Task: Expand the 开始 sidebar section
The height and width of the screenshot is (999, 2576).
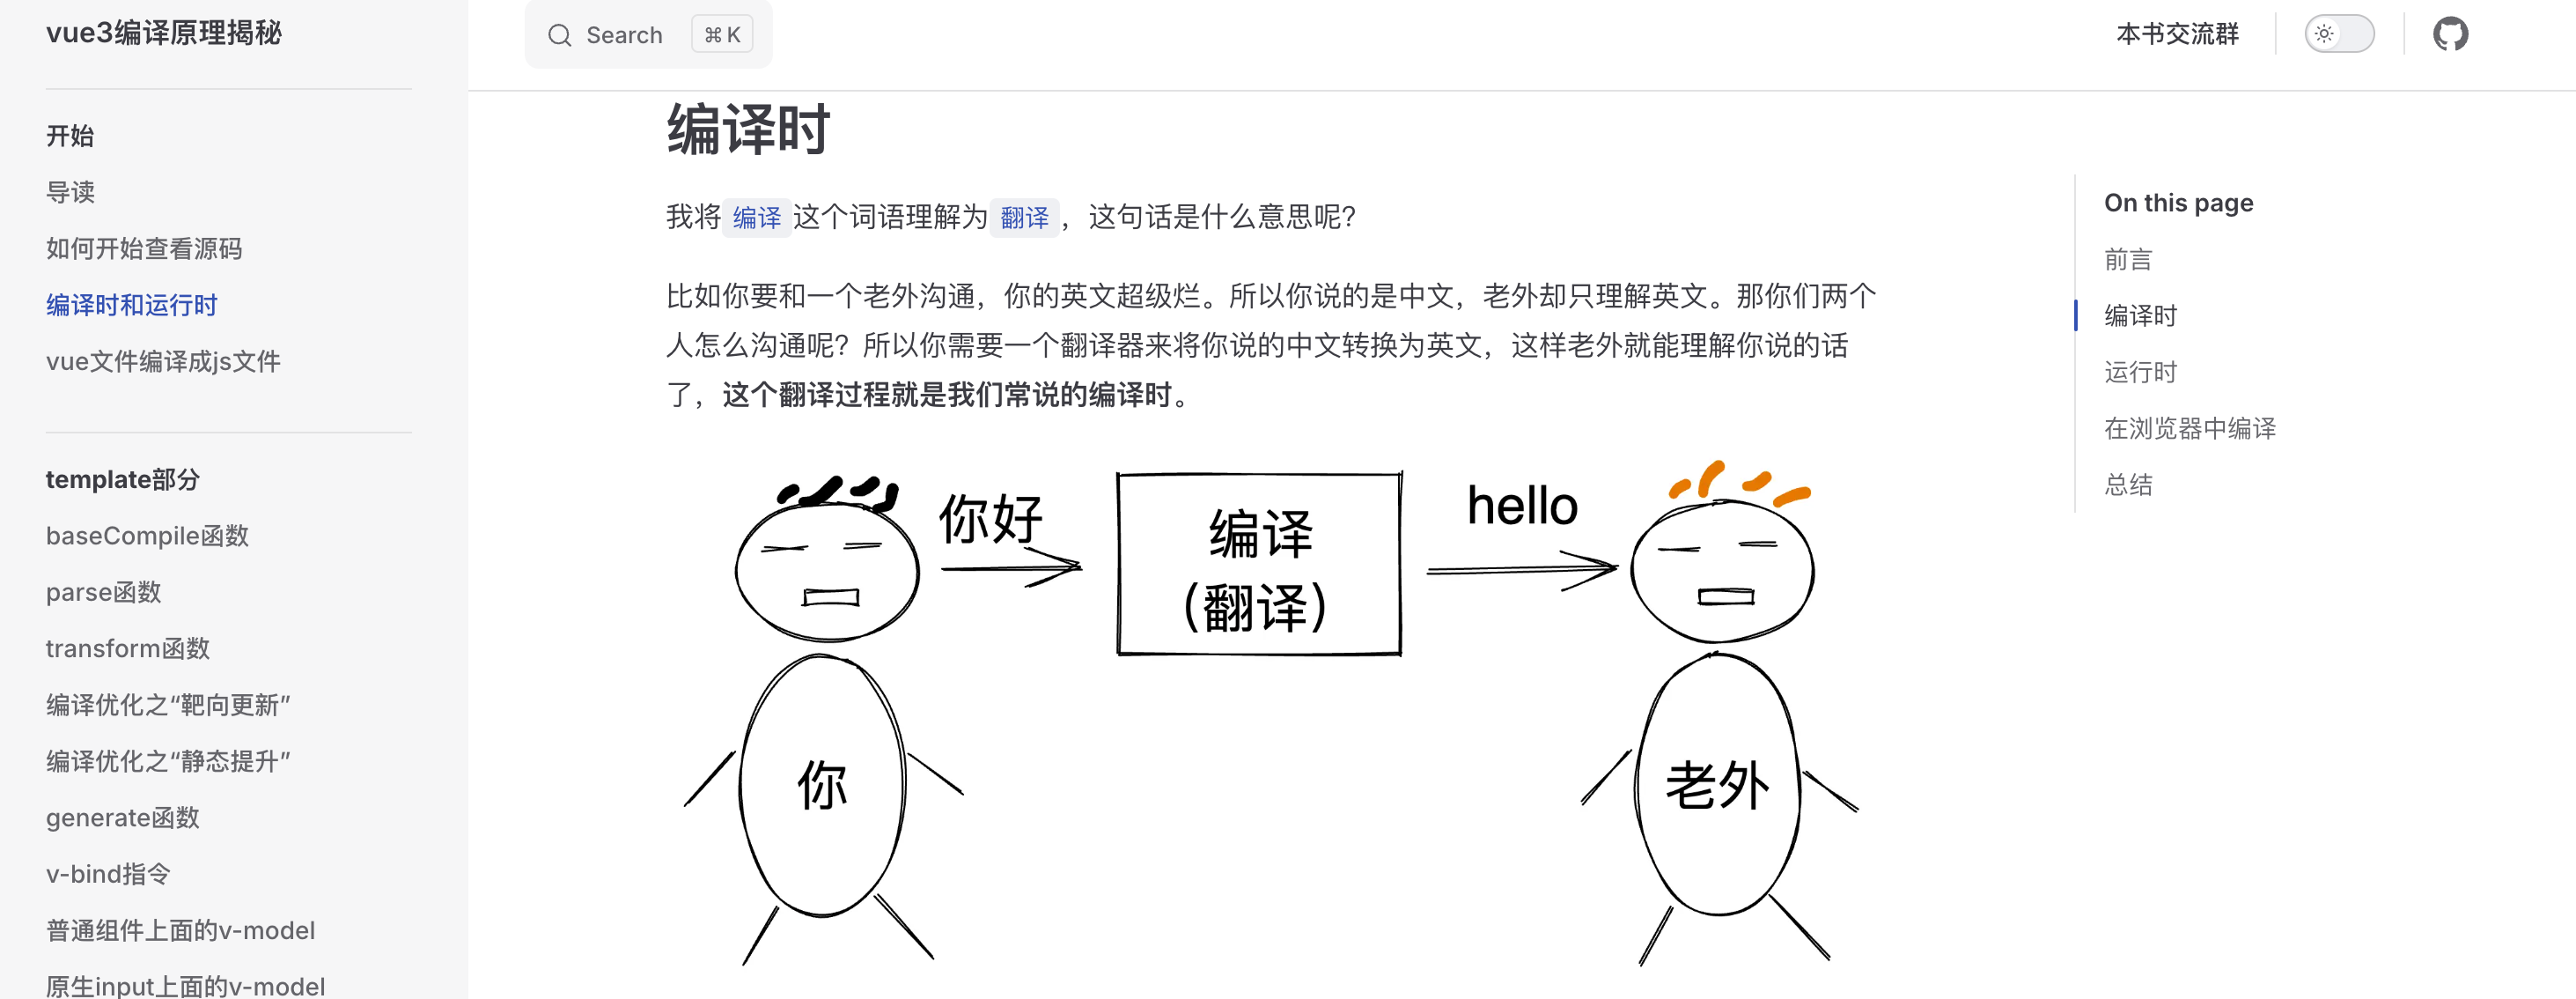Action: pyautogui.click(x=69, y=135)
